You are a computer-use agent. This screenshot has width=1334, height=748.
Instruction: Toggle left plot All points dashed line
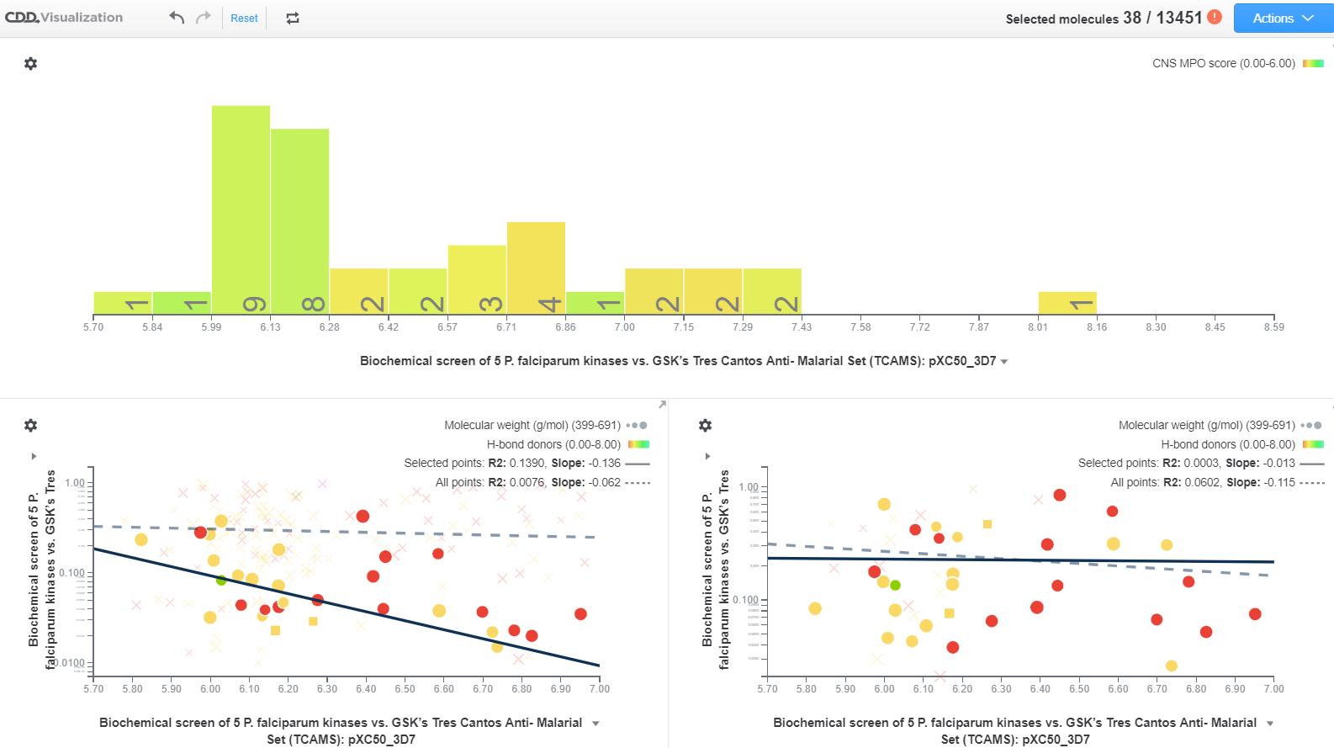pyautogui.click(x=638, y=483)
